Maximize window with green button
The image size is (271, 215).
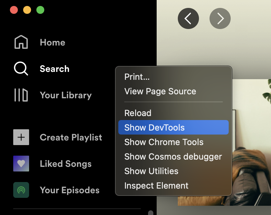click(40, 10)
